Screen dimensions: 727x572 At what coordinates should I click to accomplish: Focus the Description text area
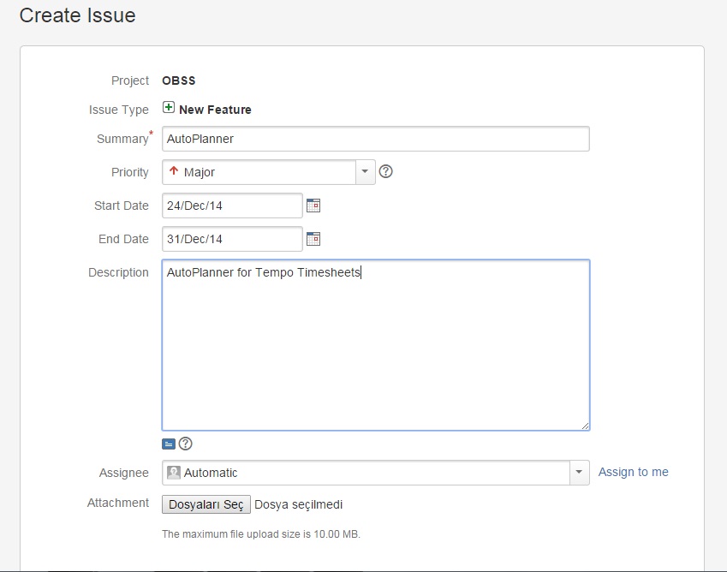(375, 351)
